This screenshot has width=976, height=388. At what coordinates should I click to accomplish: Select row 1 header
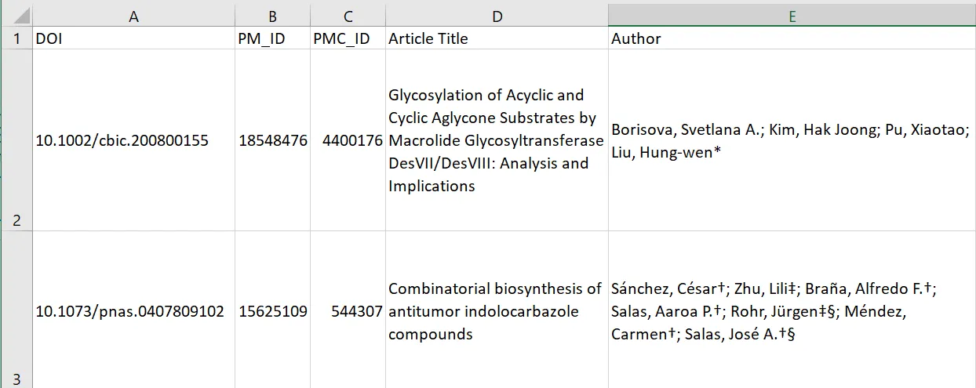(16, 38)
